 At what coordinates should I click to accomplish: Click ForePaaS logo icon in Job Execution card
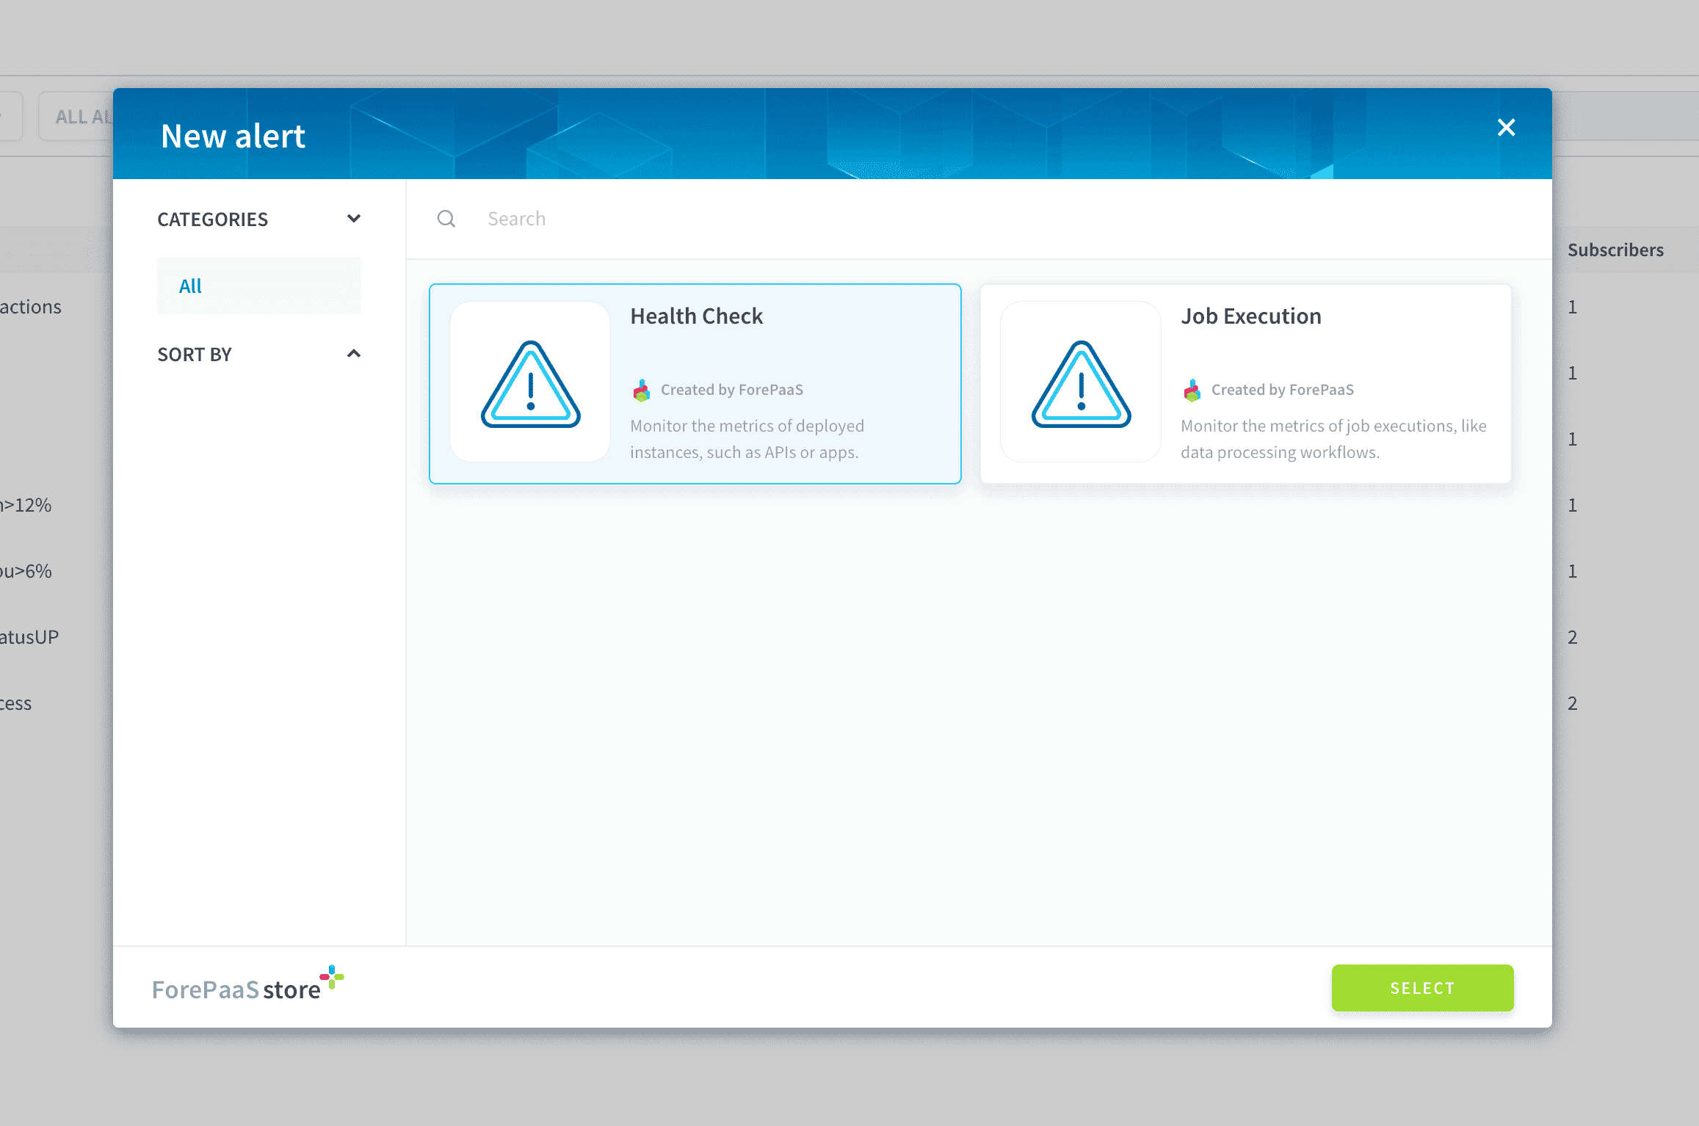(x=1192, y=390)
